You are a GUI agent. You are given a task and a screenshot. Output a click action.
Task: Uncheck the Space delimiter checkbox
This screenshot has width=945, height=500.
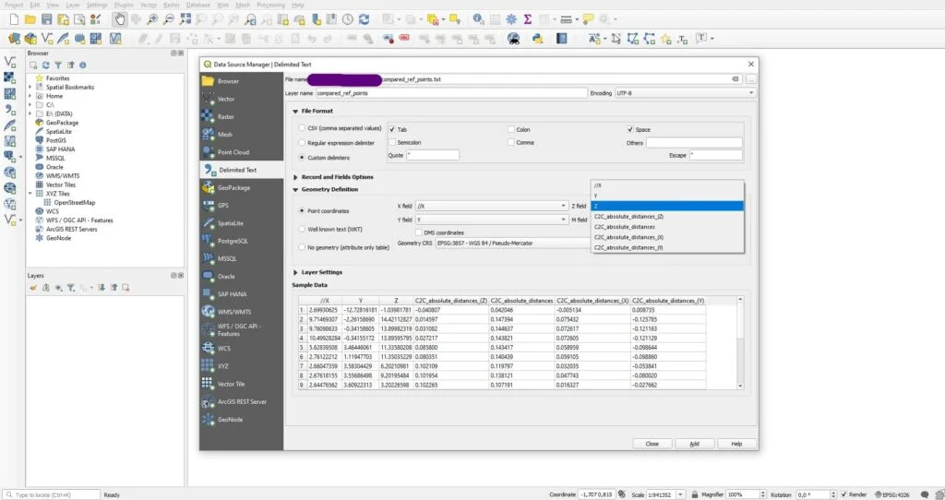(x=629, y=129)
